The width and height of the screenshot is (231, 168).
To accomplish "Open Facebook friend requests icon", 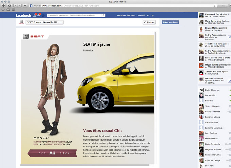I will [x=35, y=15].
